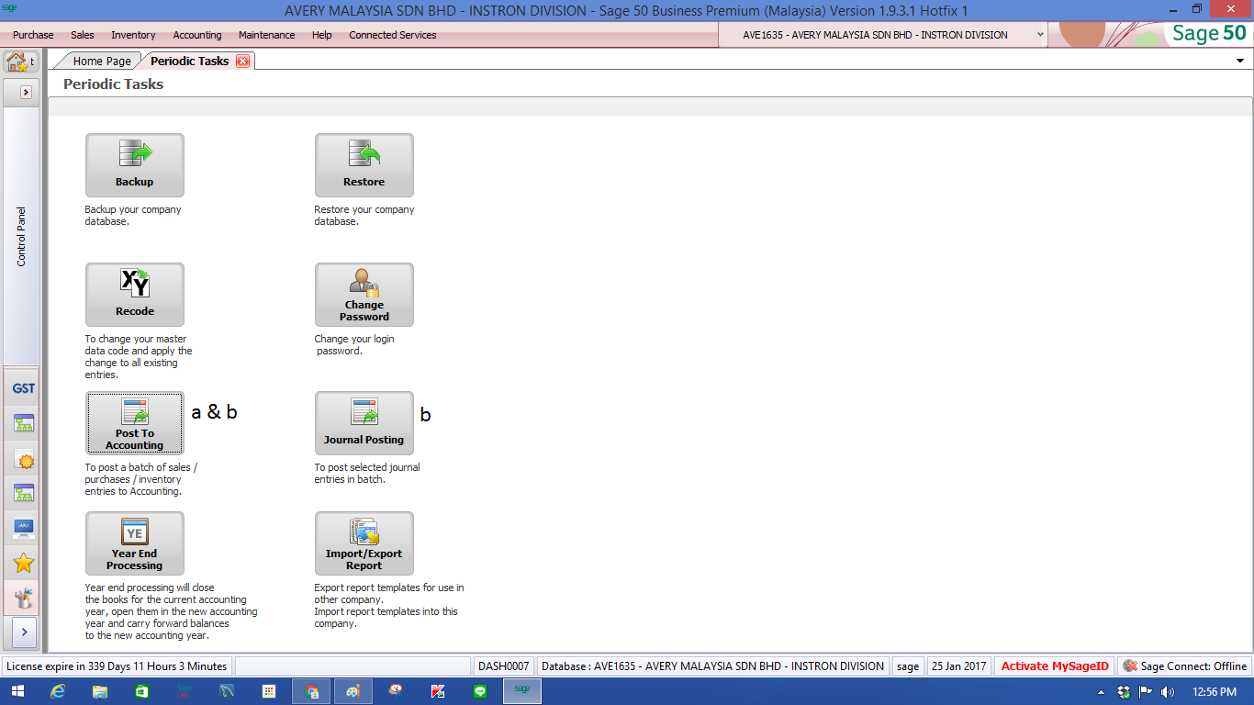Click the DASH0007 status field
Viewport: 1254px width, 705px height.
tap(503, 666)
